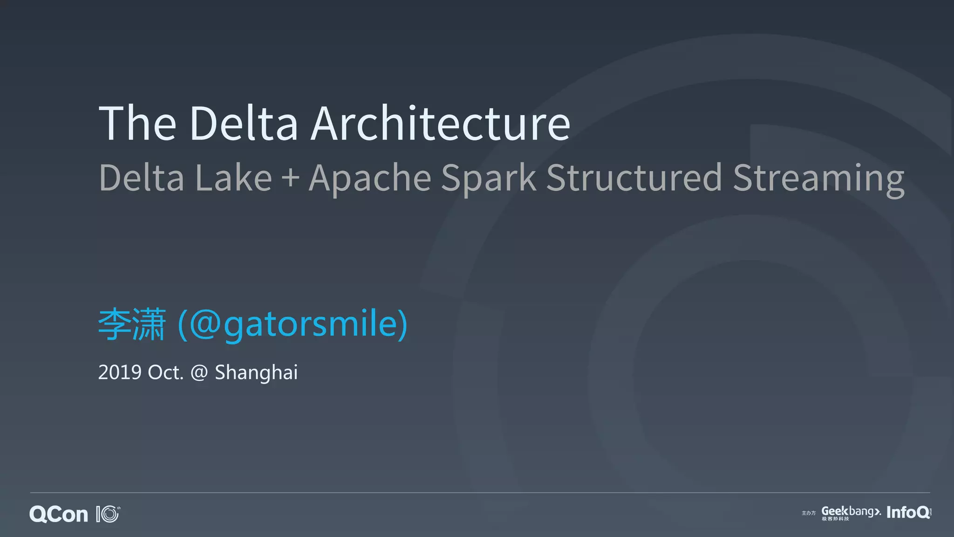Click the 10th anniversary spiral logo
954x537 pixels.
click(x=108, y=514)
